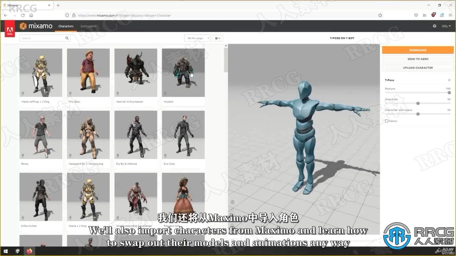Close the T-Pose panel with X
This screenshot has height=256, width=456.
[x=449, y=80]
